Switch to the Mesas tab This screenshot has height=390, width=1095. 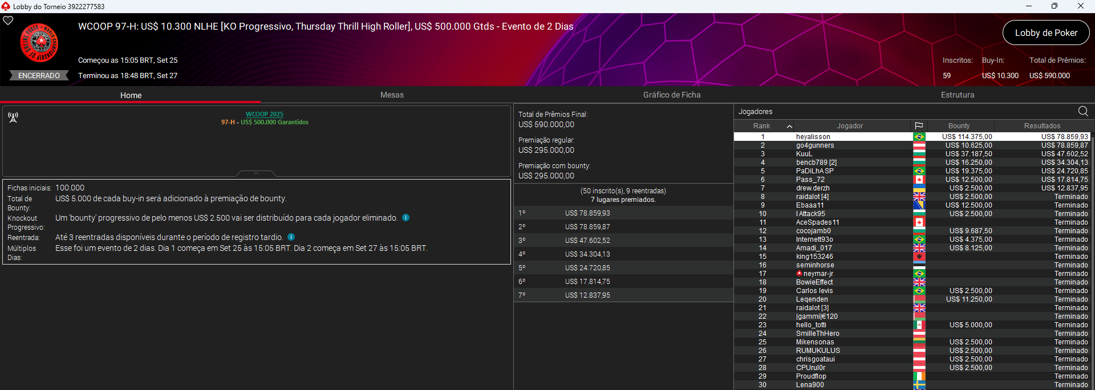392,95
